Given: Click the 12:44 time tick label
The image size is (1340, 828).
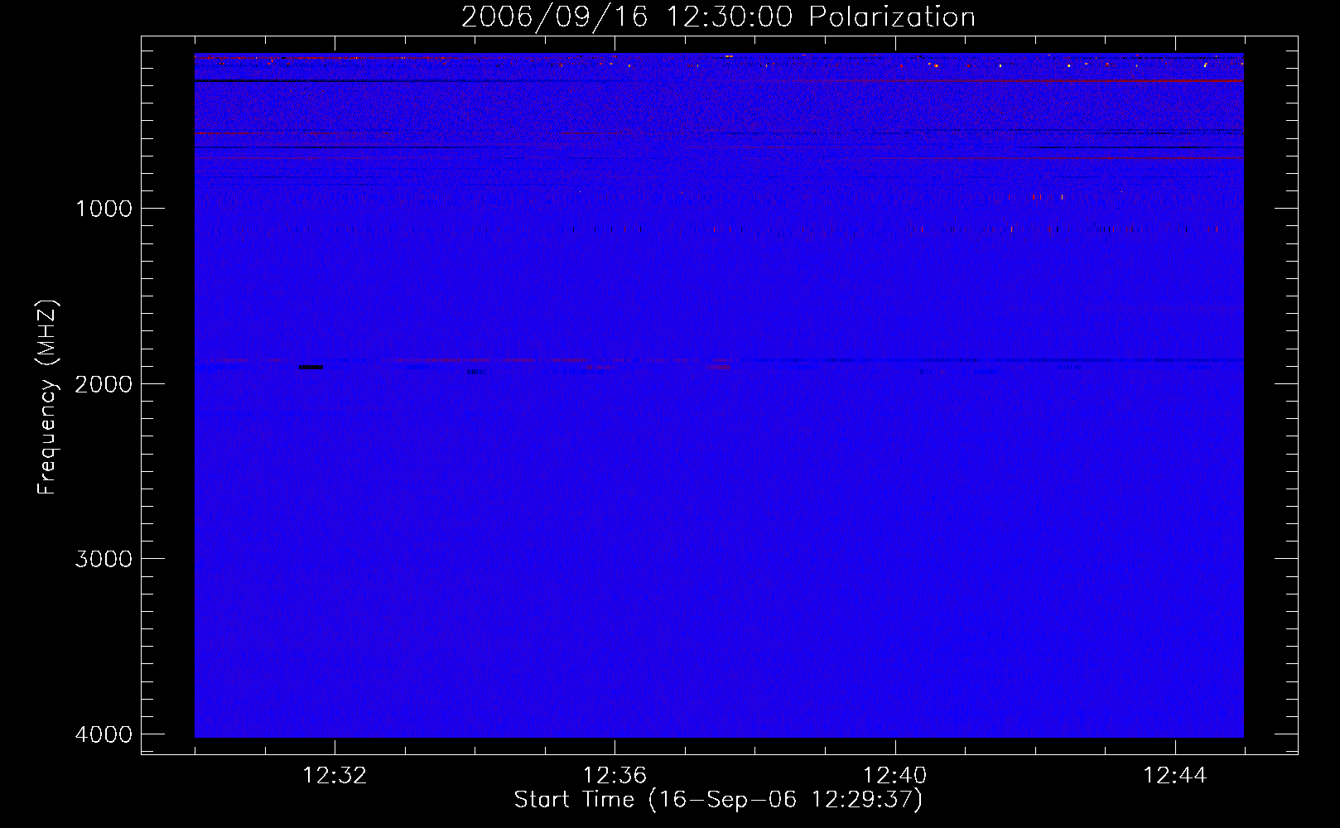Looking at the screenshot, I should tap(1174, 776).
